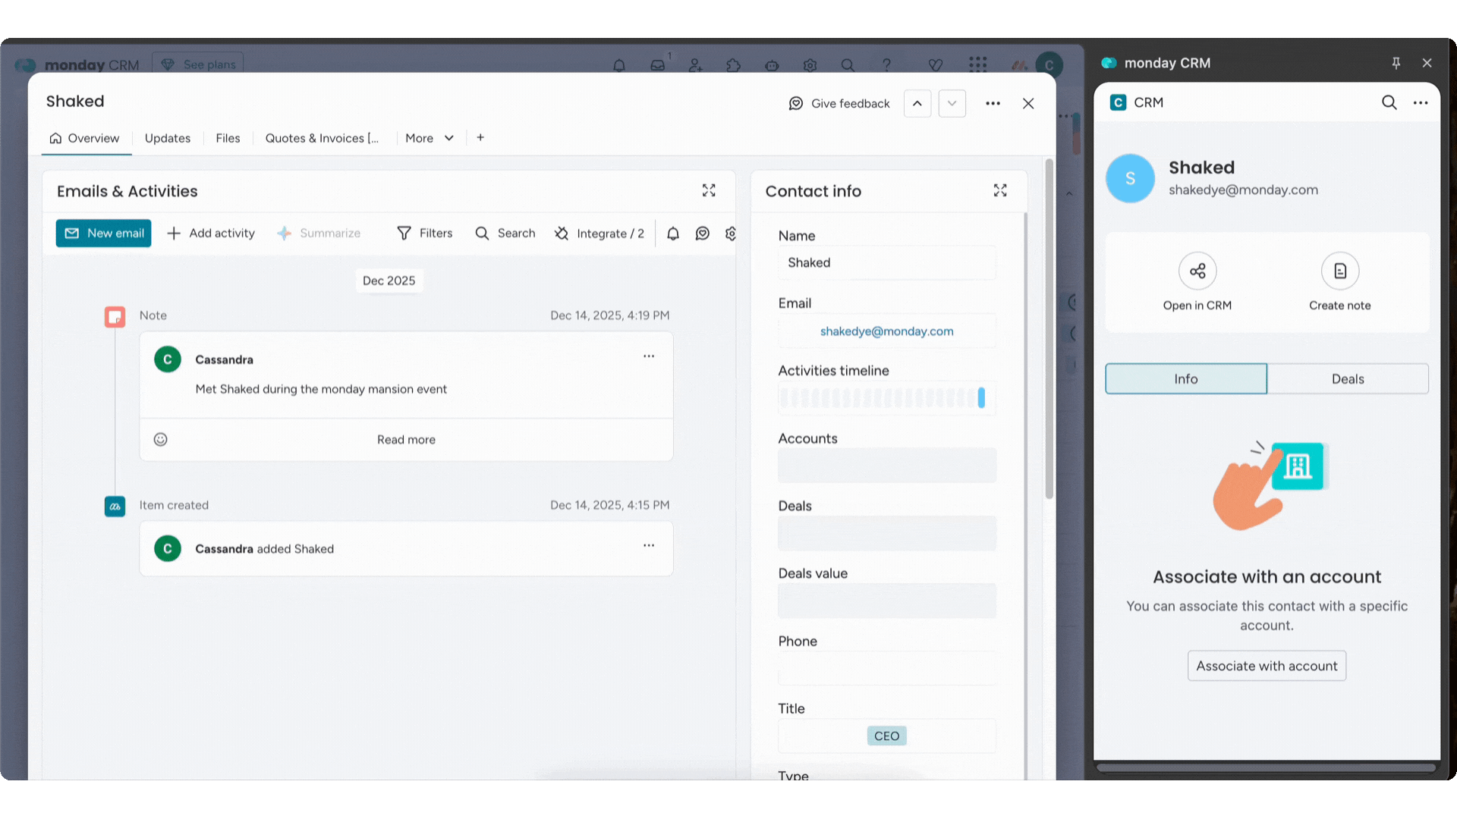
Task: Click Associate with account button
Action: tap(1267, 666)
